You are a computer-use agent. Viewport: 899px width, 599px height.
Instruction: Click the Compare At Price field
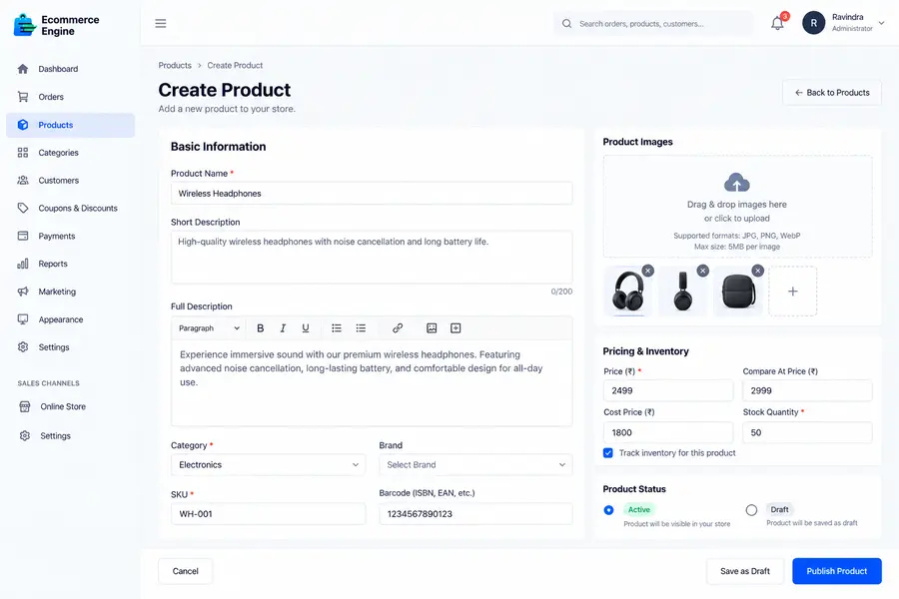click(807, 390)
